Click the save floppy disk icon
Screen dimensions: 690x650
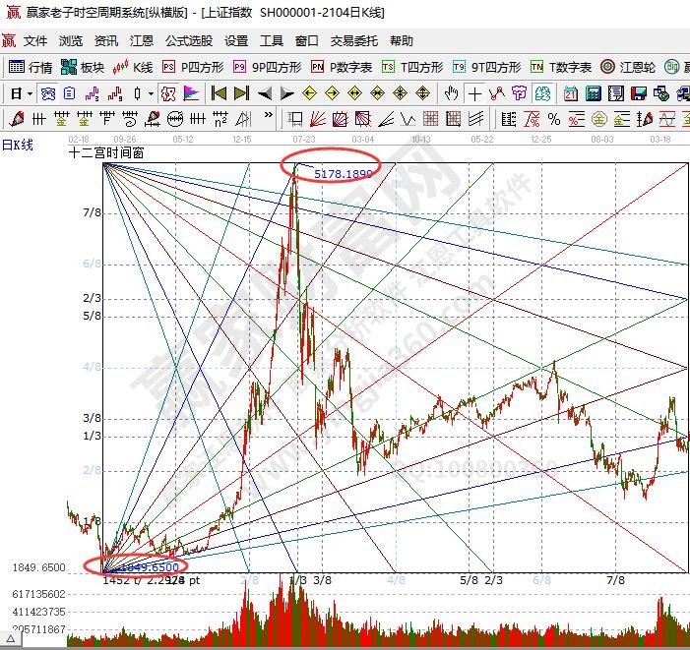point(637,93)
